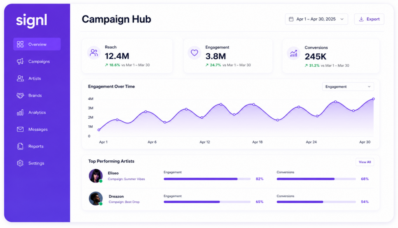Click the Reports document icon
This screenshot has width=398, height=228.
(20, 146)
